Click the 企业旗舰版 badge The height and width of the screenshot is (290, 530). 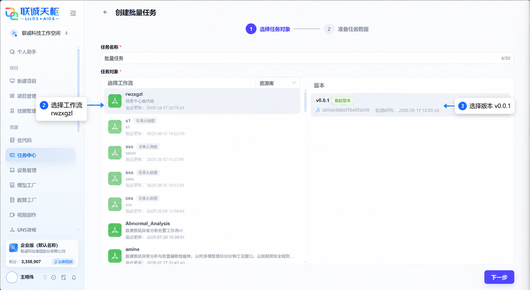coord(63,262)
